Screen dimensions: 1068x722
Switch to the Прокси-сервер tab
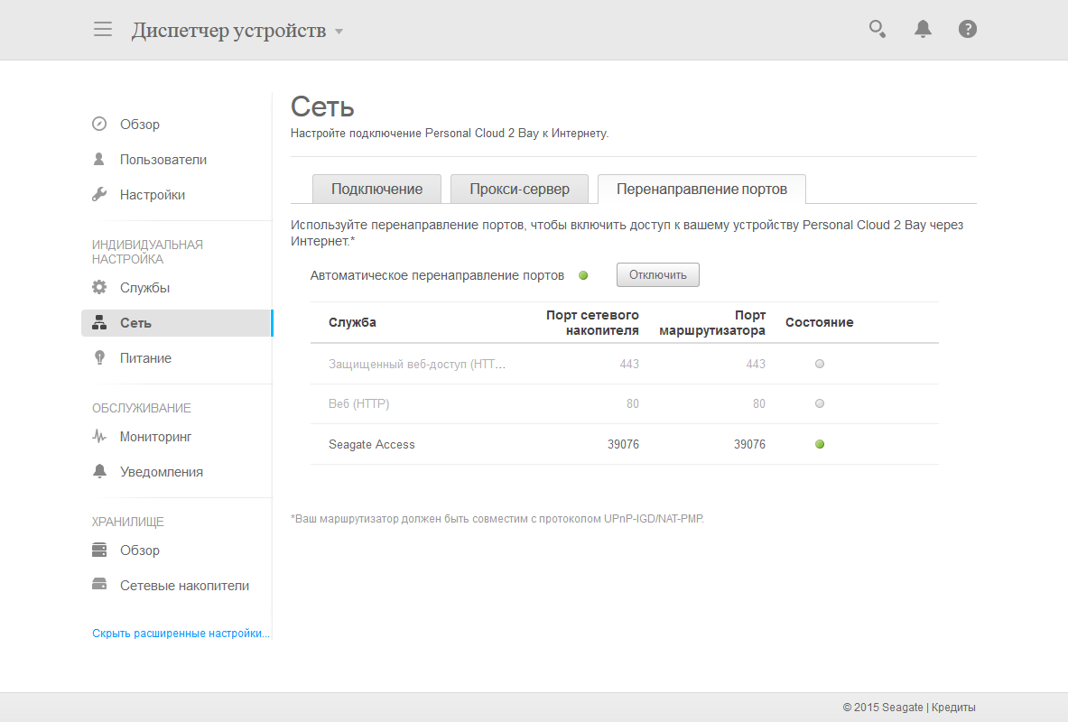519,189
